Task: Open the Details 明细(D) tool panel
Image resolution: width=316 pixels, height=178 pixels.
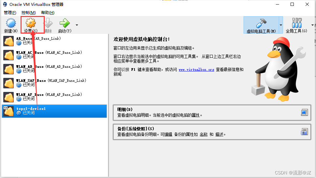Action: (212, 112)
